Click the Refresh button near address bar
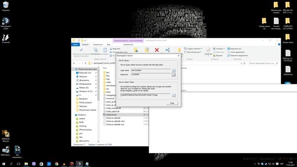 [245, 63]
